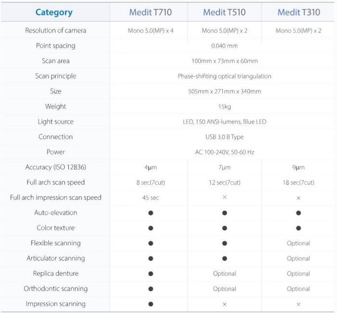Select the Medit T310 column header
337x313 pixels.
coord(298,12)
